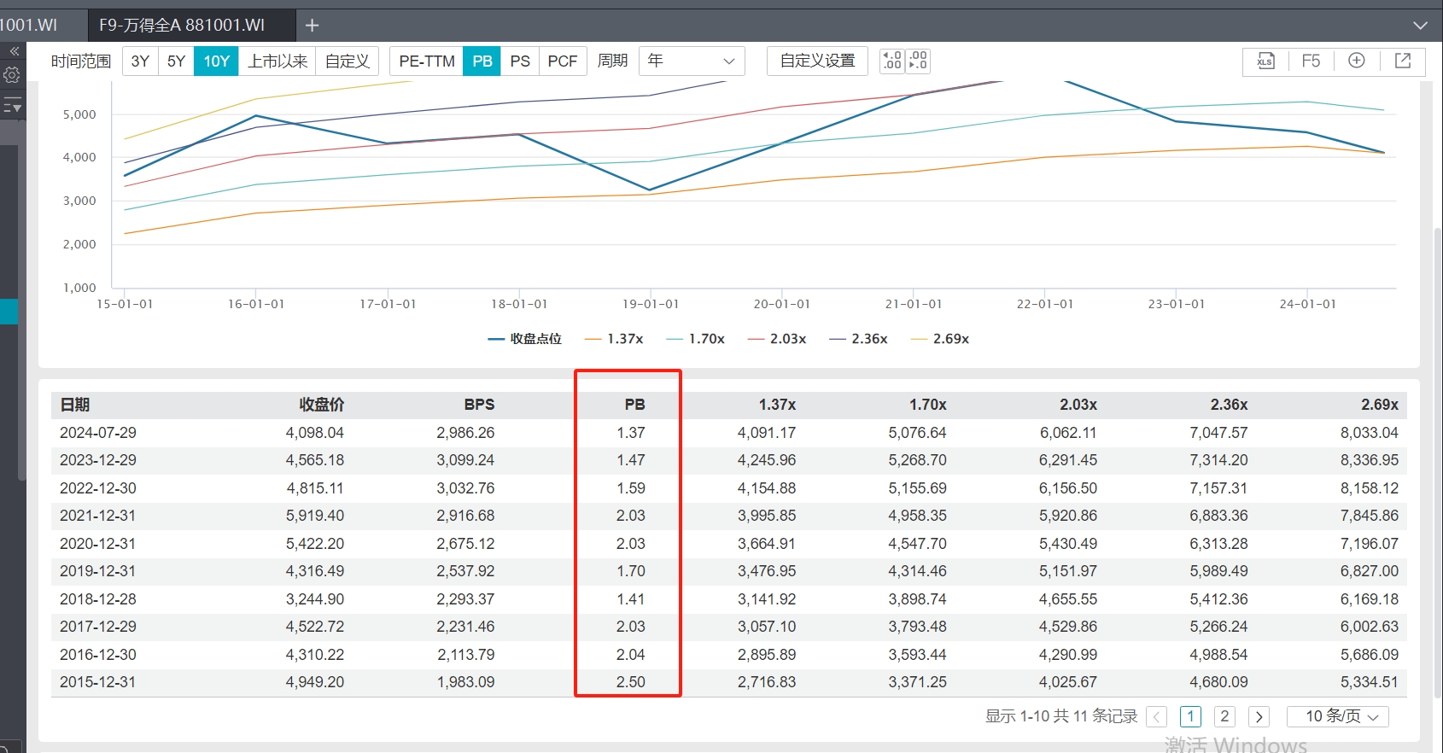
Task: Sort table by BPS column header
Action: tap(479, 405)
